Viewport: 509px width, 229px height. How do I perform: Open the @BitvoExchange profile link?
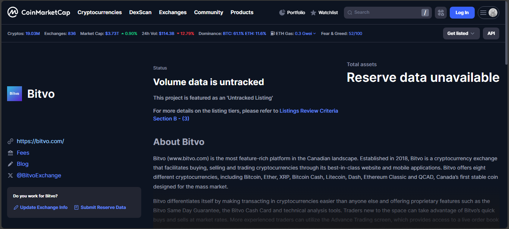(39, 175)
